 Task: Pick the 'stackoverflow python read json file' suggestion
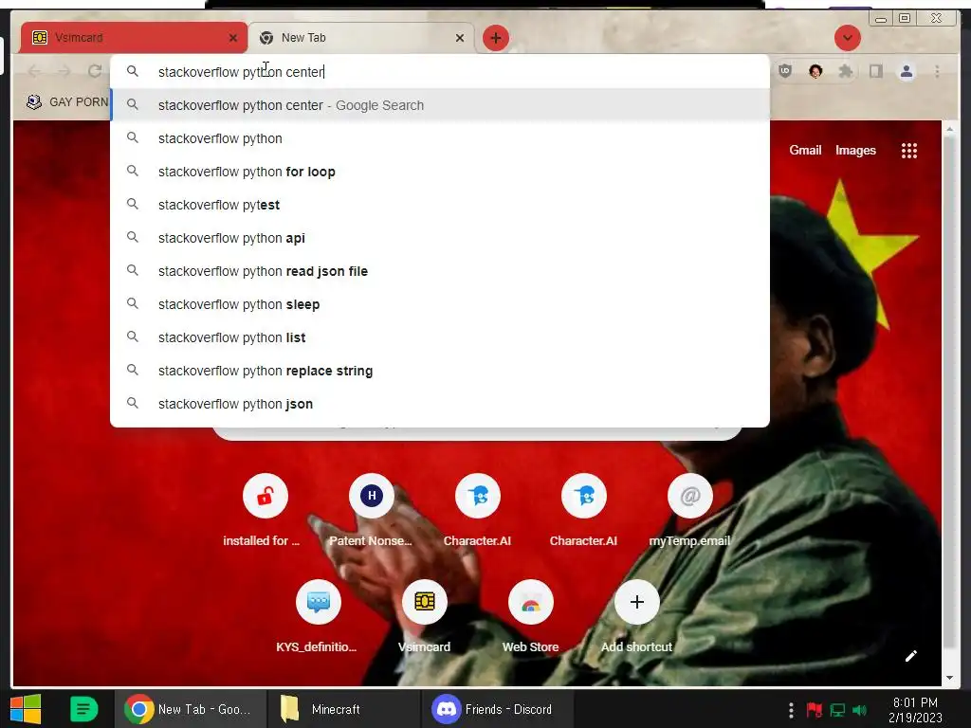440,271
